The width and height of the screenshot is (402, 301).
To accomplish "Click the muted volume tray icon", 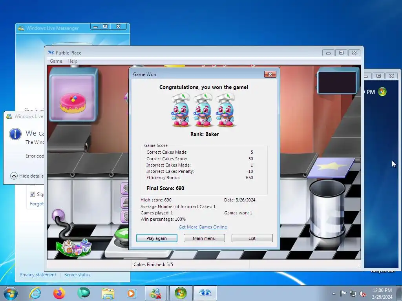I will tap(362, 294).
